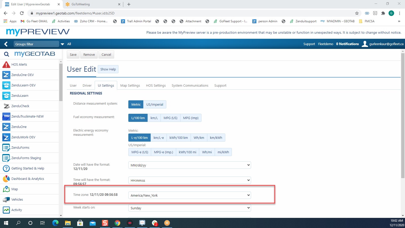Open browser extensions puzzle icon
This screenshot has height=228, width=405.
(383, 13)
